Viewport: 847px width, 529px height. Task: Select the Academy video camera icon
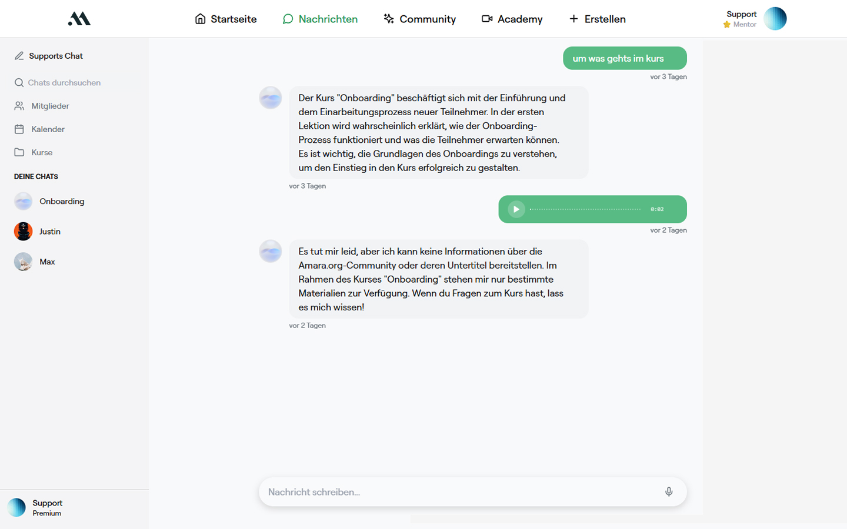[486, 19]
